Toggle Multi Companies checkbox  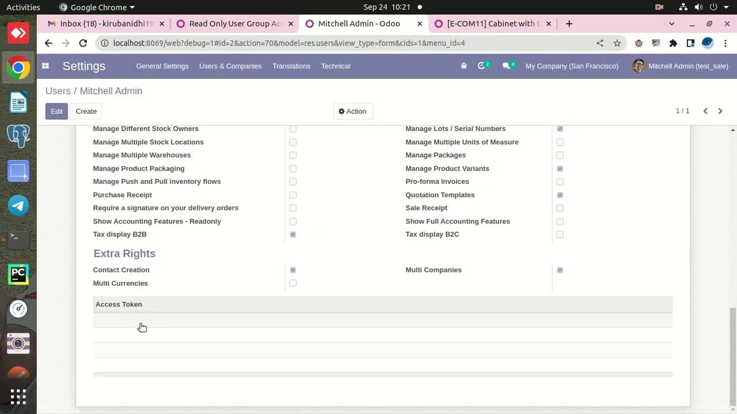tap(560, 270)
